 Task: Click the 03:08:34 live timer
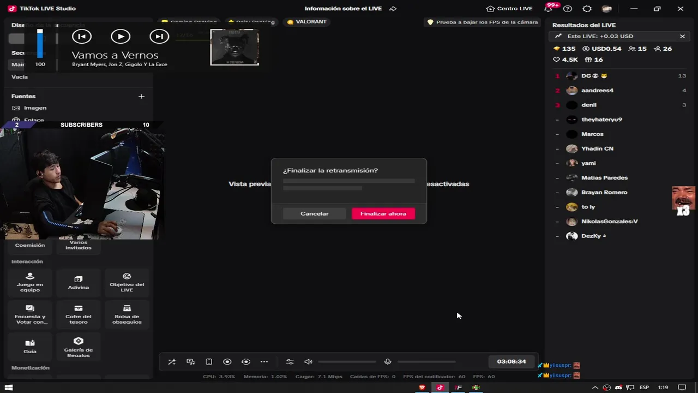(512, 361)
